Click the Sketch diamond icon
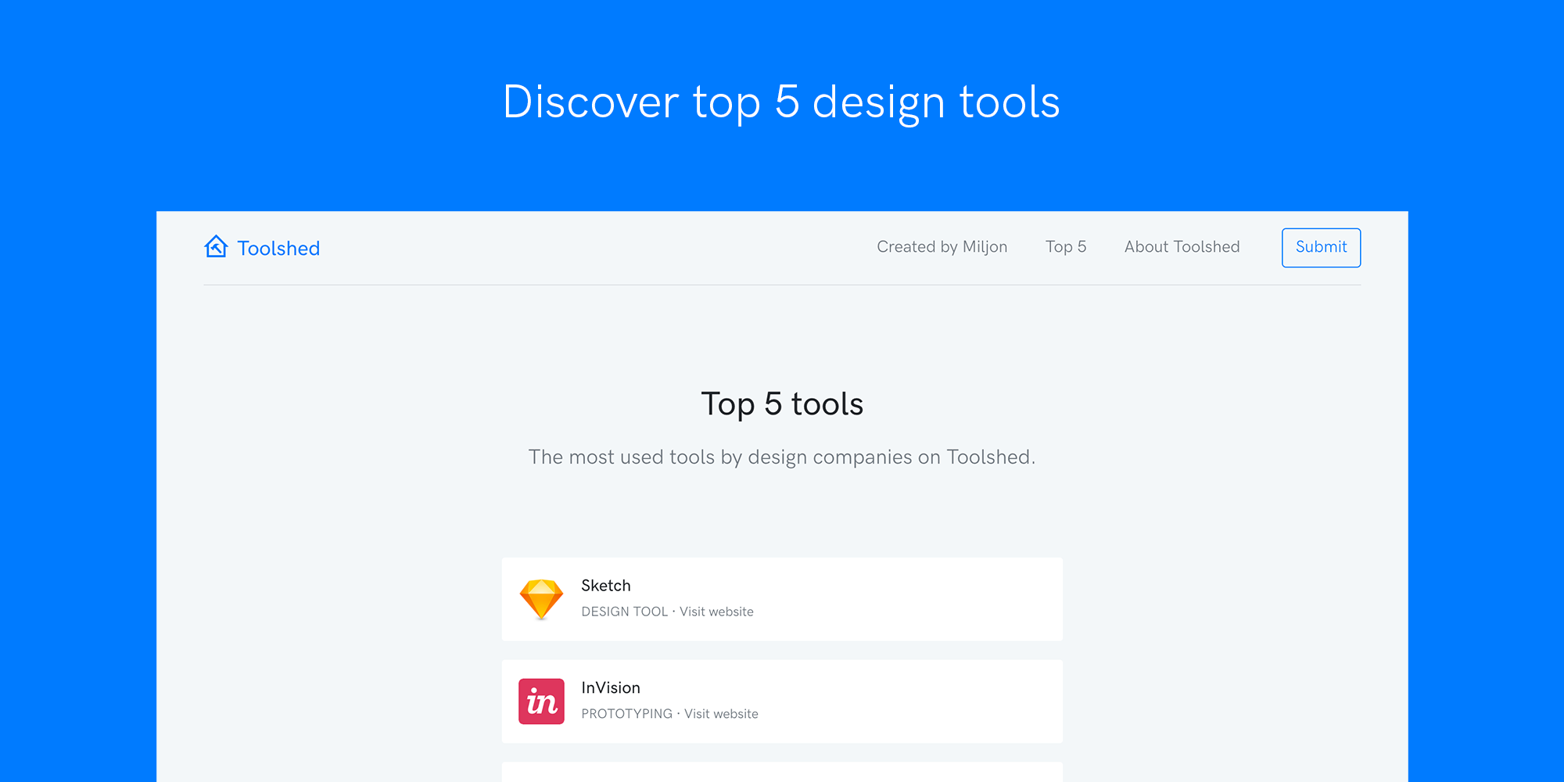 coord(541,600)
